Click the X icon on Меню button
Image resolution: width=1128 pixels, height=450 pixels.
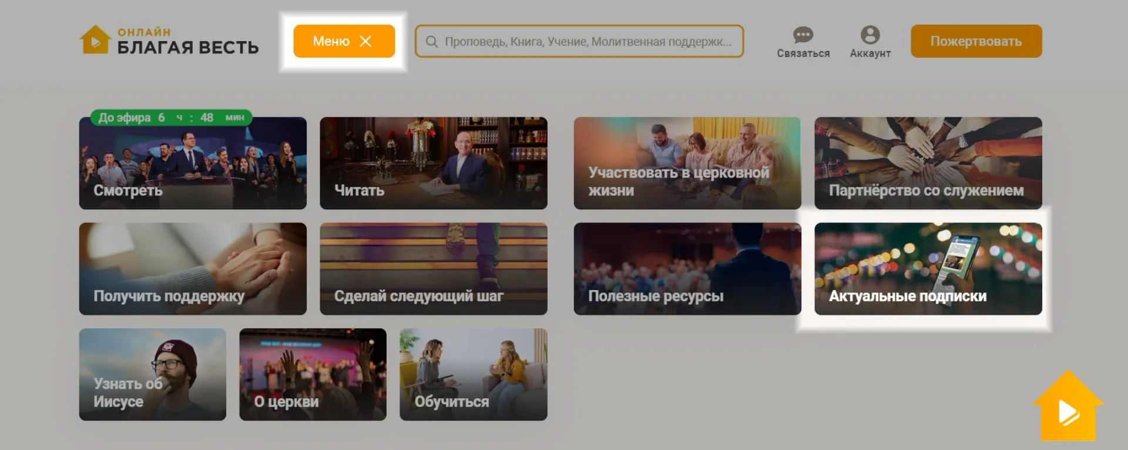(365, 41)
